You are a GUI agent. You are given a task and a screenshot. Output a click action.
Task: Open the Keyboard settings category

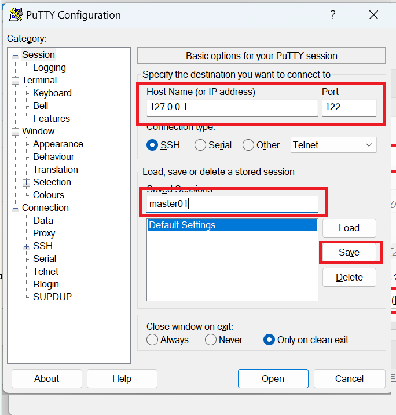click(52, 93)
